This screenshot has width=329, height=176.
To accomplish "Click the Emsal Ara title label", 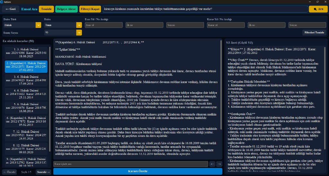I will 29,9.
